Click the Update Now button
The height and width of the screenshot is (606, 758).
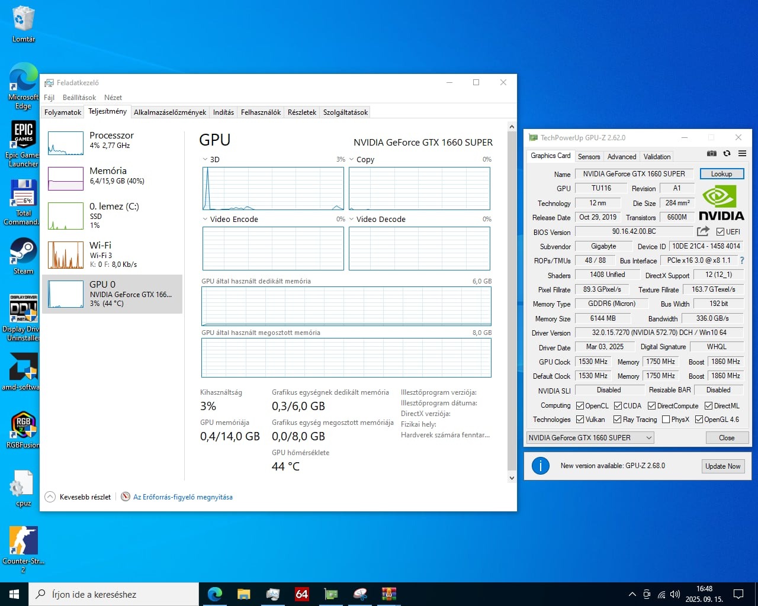[722, 466]
